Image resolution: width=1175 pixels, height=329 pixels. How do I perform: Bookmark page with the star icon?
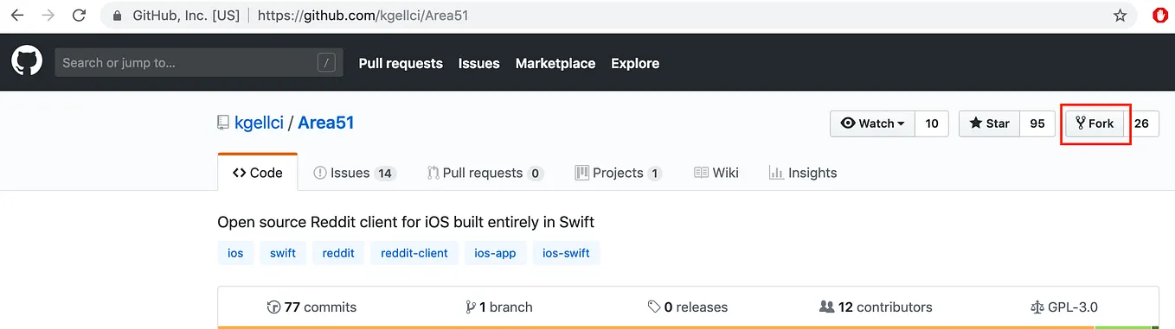coord(1120,16)
